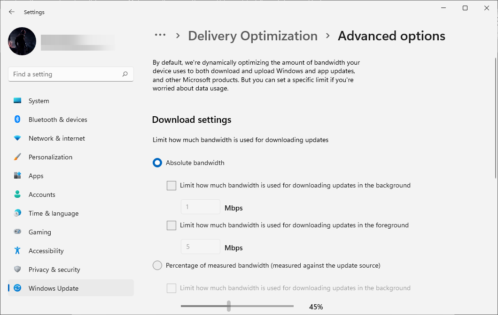Click the Personalization paintbrush icon

[x=17, y=157]
